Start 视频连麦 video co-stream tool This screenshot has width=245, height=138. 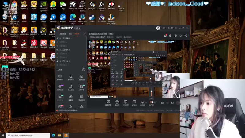60,88
